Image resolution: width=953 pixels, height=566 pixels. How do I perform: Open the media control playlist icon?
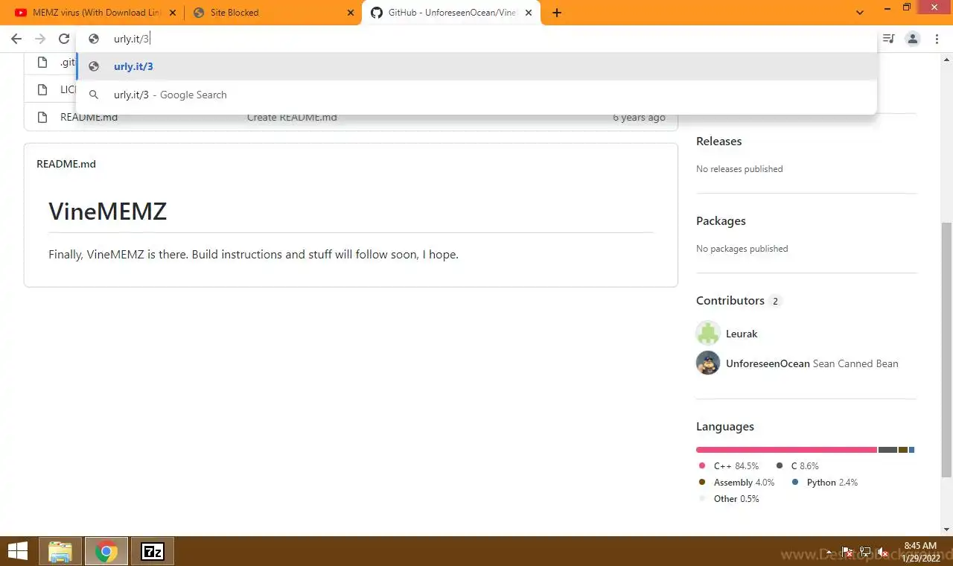click(888, 39)
